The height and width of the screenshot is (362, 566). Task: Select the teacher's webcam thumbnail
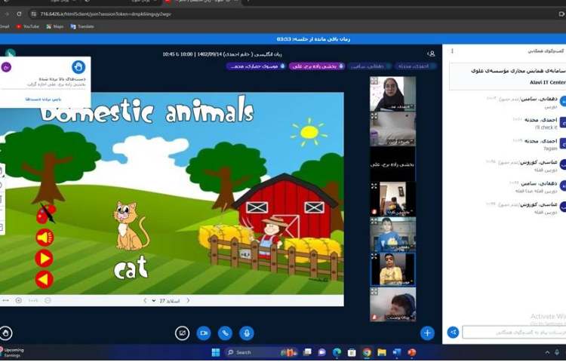(x=392, y=93)
